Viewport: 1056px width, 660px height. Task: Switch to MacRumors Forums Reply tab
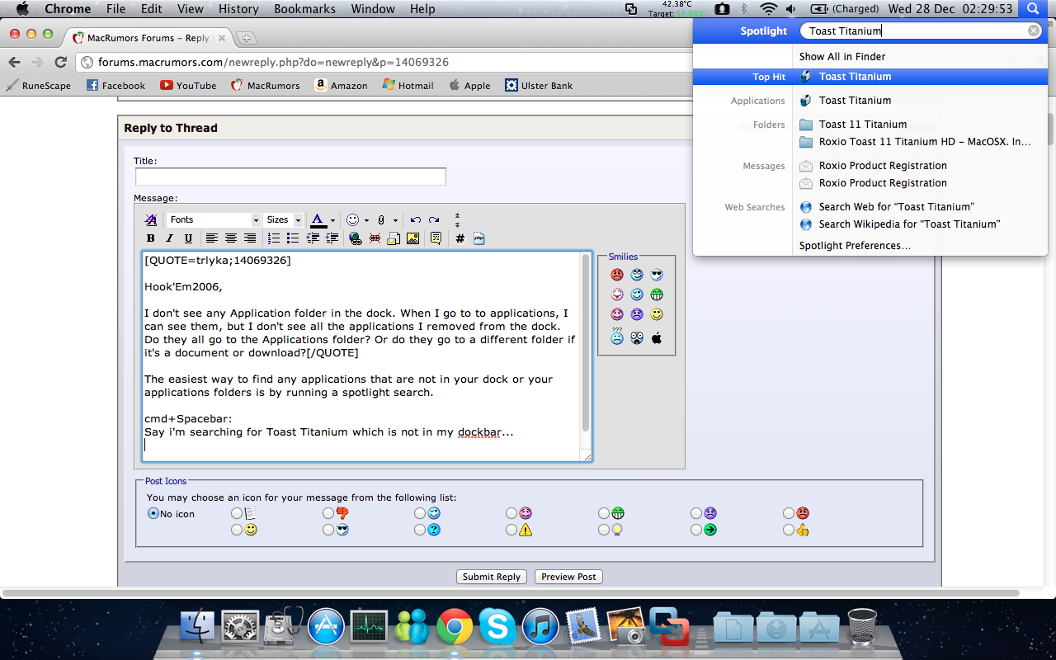pos(147,38)
